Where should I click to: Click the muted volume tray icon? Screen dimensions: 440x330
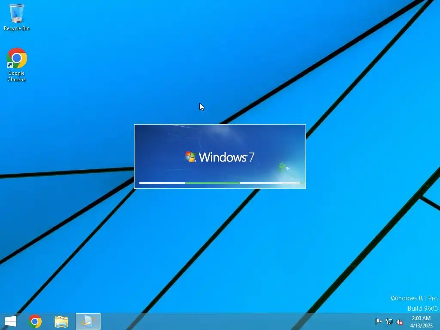point(399,322)
